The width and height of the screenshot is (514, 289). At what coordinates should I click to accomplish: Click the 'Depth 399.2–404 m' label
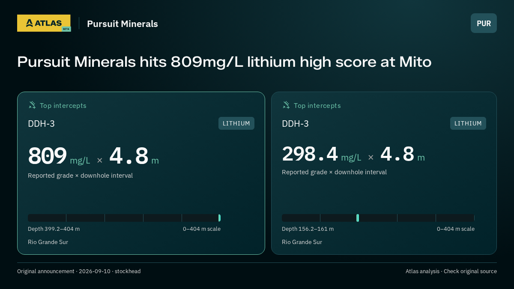(x=54, y=229)
